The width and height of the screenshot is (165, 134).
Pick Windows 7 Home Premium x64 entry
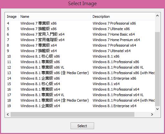point(80,40)
